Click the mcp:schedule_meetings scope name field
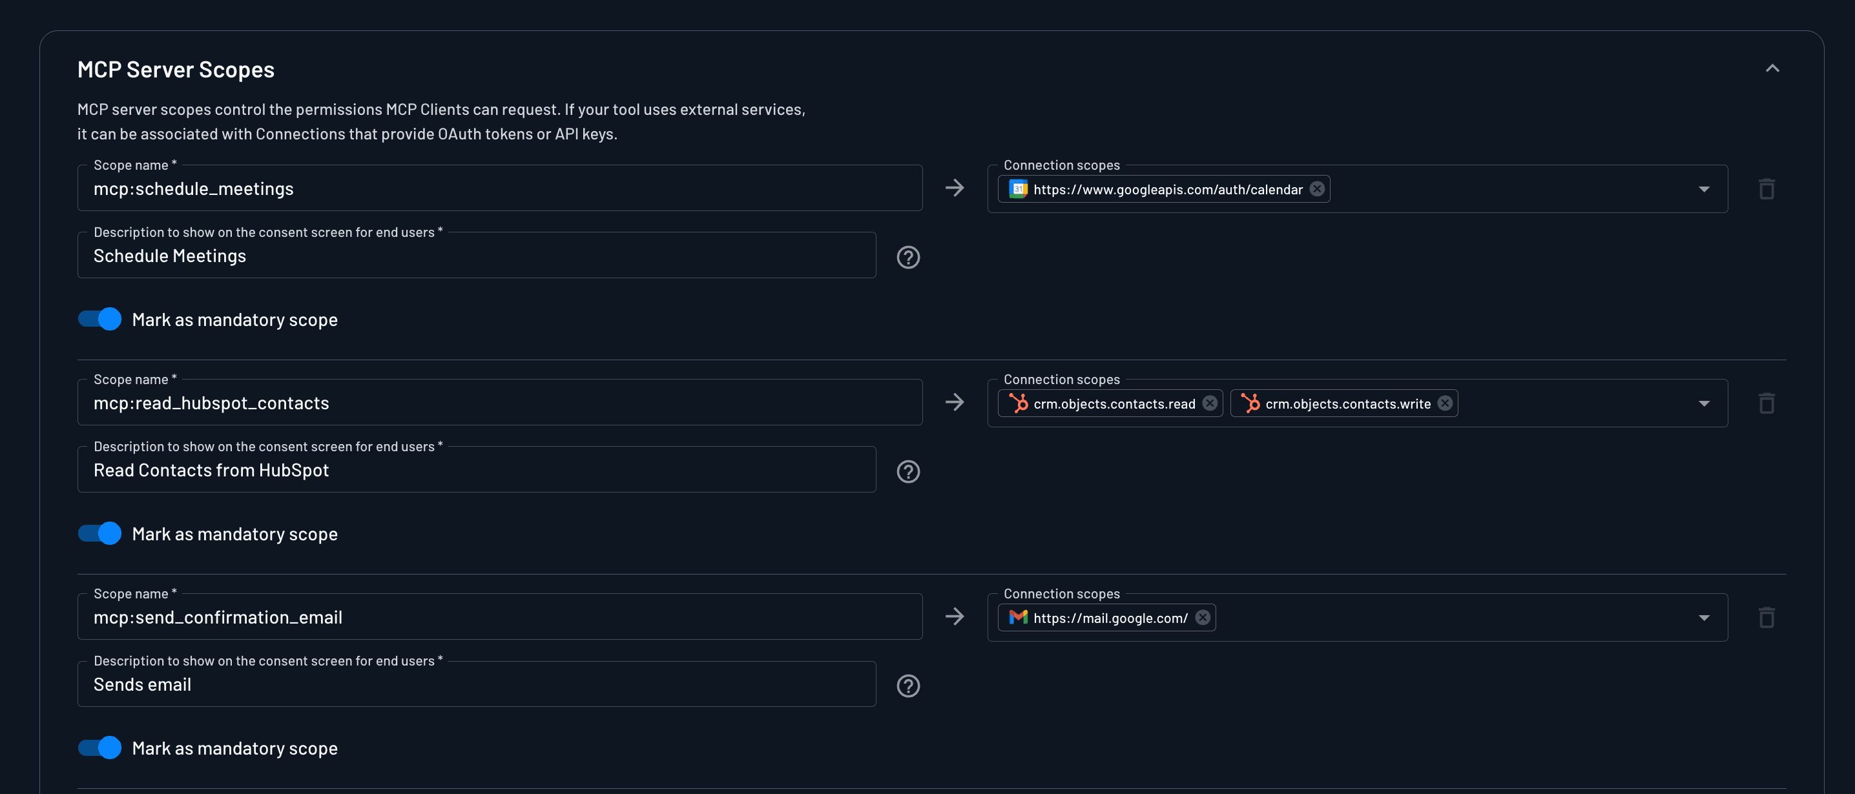The image size is (1855, 794). click(x=500, y=188)
